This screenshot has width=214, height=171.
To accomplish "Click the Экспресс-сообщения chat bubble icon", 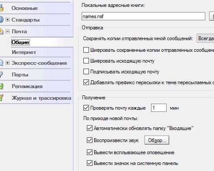I will tap(1, 63).
